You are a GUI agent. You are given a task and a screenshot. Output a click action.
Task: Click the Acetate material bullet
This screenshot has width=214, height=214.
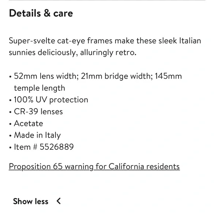pos(28,123)
